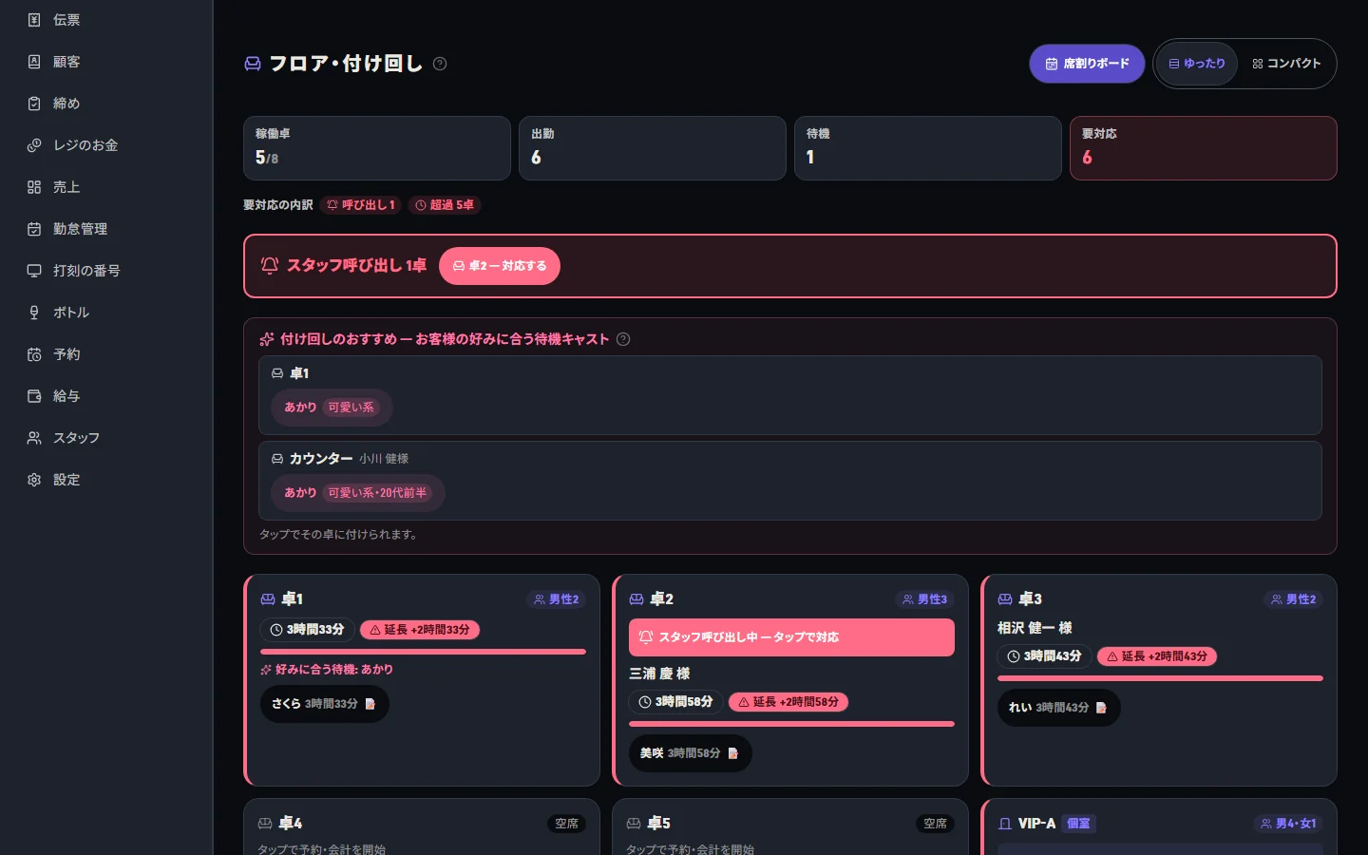1368x855 pixels.
Task: Click help icon next to 付け回しのおすすめ heading
Action: (x=623, y=339)
